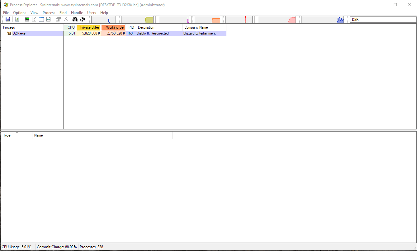Click the Refresh Now toolbar icon

coord(17,19)
